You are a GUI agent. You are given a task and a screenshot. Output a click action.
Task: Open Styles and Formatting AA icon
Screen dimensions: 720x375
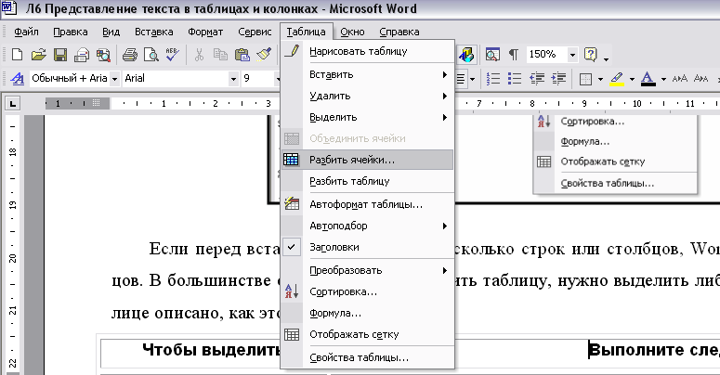pos(18,79)
